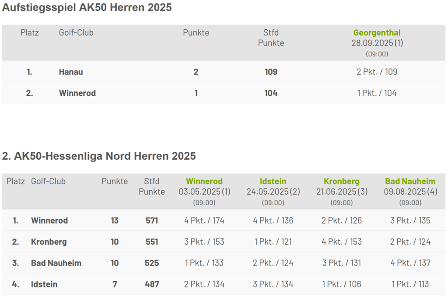Click Winnerod's 571 Stableford points total
Viewport: 448px width, 298px height.
point(152,221)
